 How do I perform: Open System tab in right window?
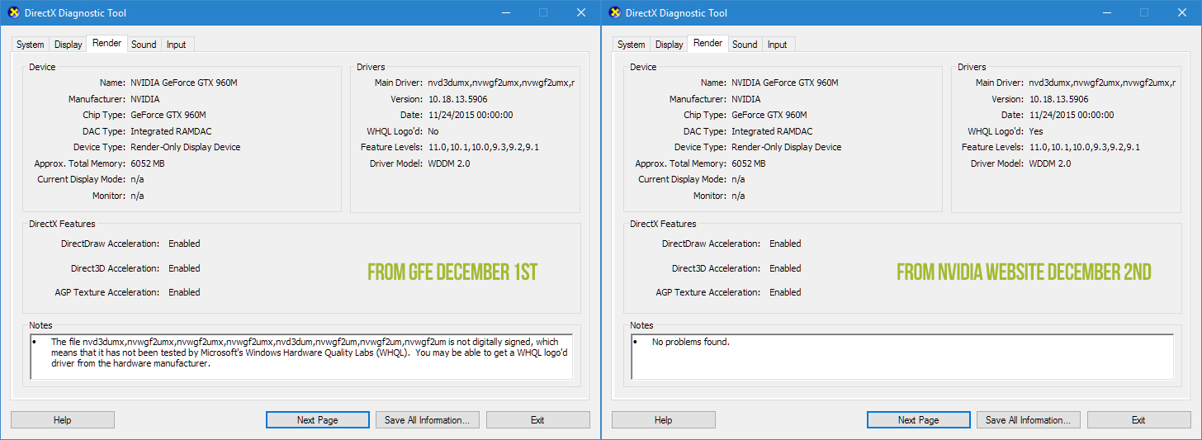pyautogui.click(x=632, y=45)
